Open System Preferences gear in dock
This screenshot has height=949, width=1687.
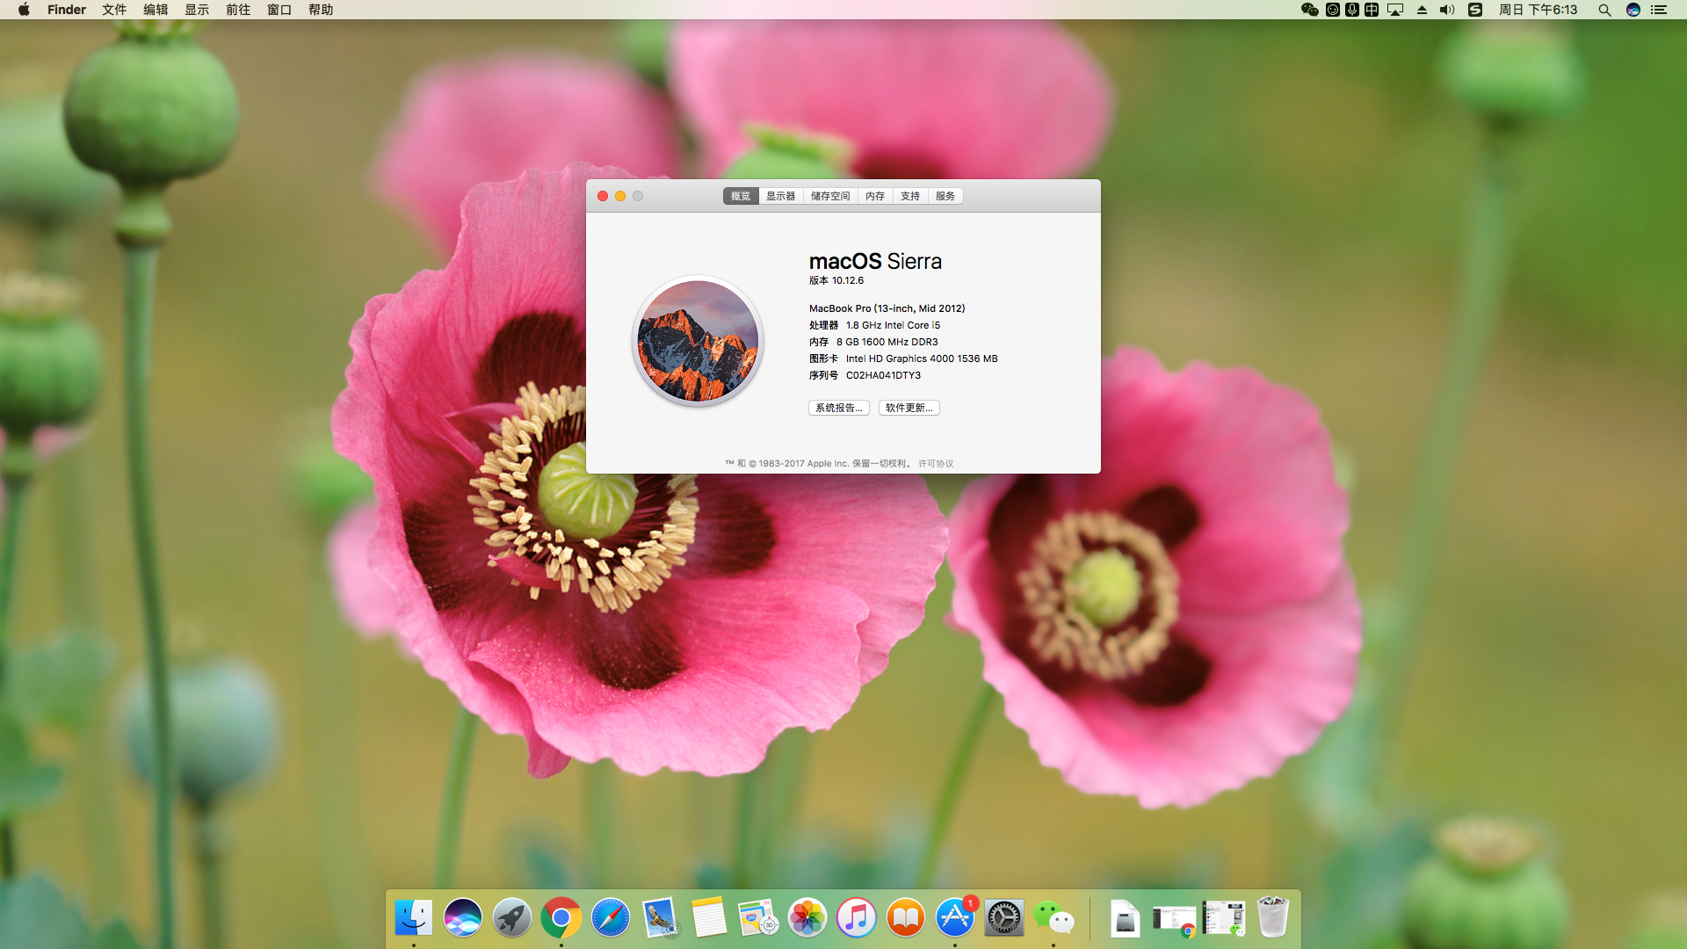pyautogui.click(x=1004, y=919)
